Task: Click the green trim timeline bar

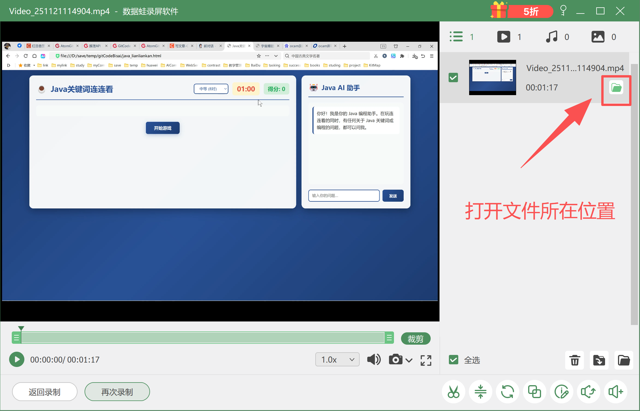Action: click(203, 338)
